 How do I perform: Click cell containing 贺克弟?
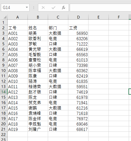[38, 102]
